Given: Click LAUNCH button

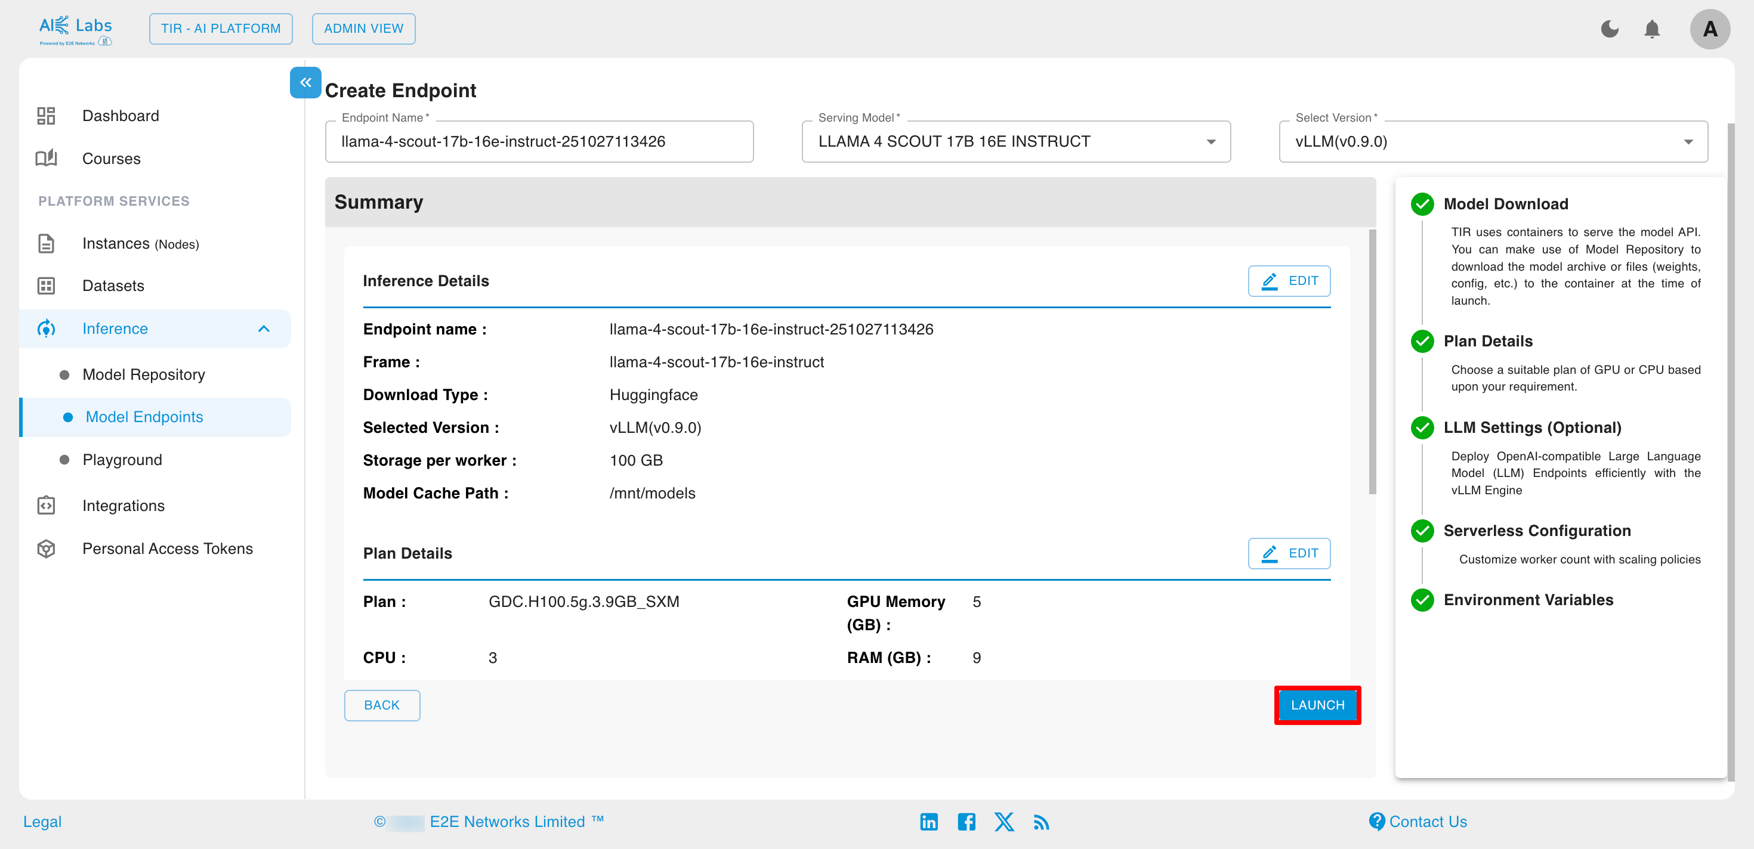Looking at the screenshot, I should (1317, 705).
